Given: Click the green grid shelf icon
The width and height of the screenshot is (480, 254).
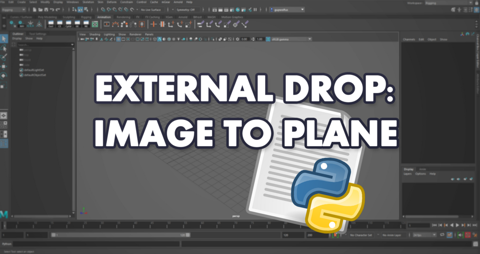Looking at the screenshot, I should tap(95, 24).
